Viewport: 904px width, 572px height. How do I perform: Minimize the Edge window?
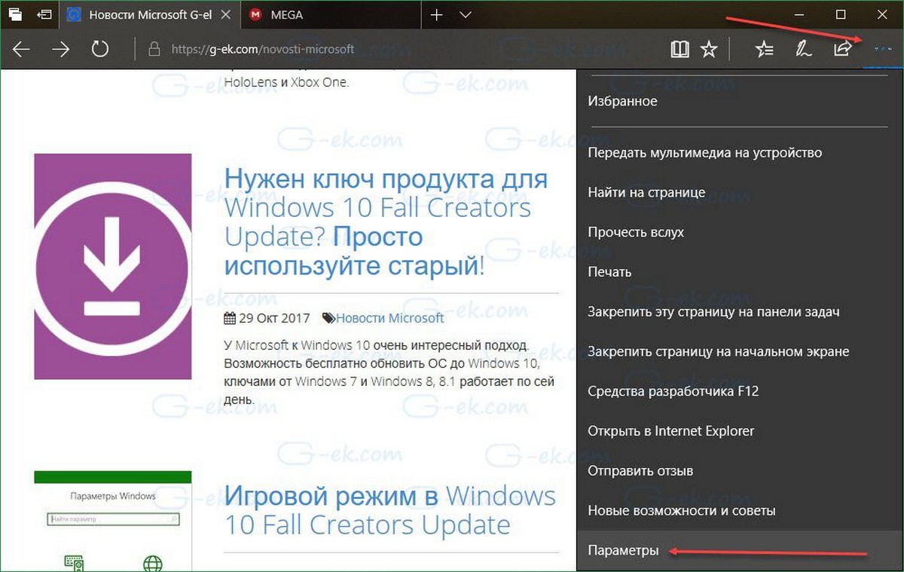(x=799, y=14)
